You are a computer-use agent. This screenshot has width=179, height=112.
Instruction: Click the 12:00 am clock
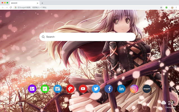tap(14, 103)
